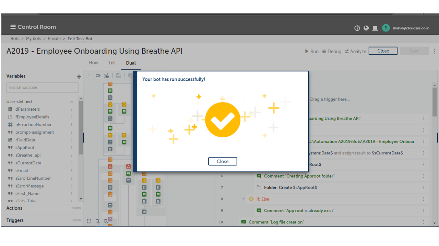Open My bots breadcrumb link
This screenshot has width=439, height=246.
34,39
